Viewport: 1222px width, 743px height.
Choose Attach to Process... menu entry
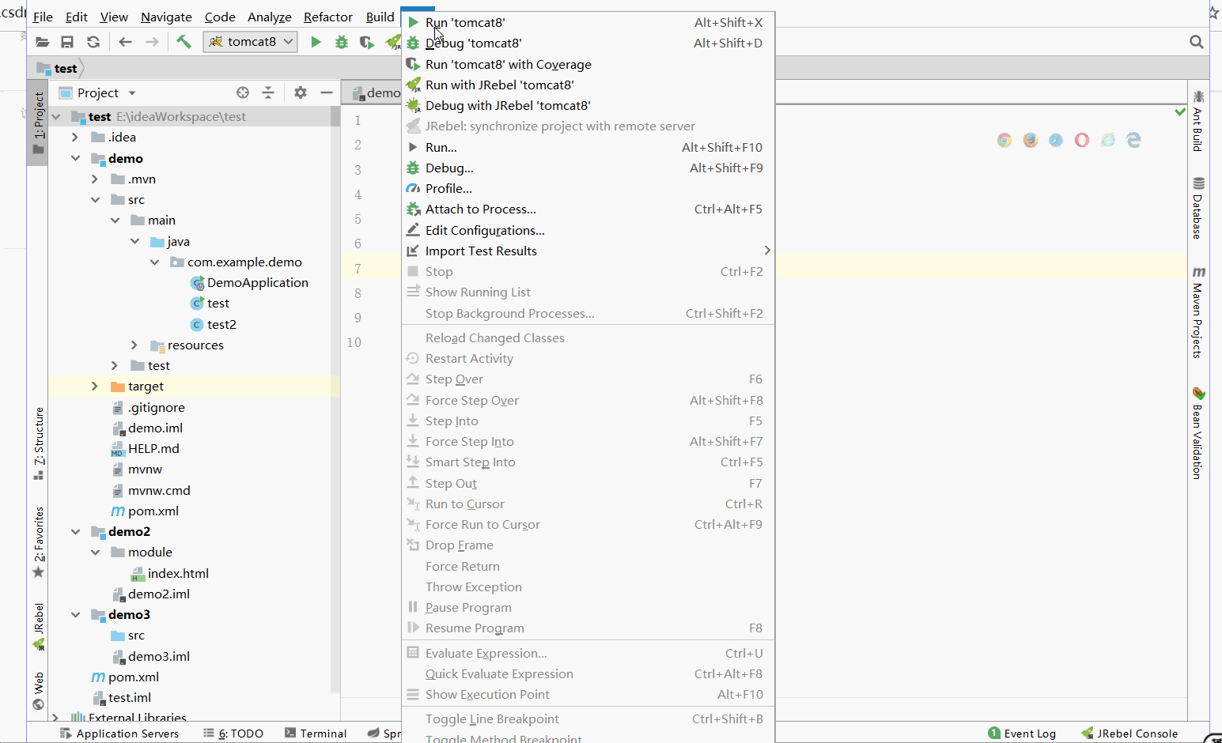(x=588, y=209)
